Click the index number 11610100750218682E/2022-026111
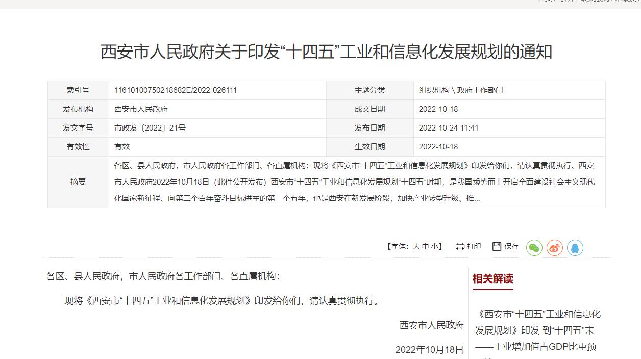 (176, 90)
